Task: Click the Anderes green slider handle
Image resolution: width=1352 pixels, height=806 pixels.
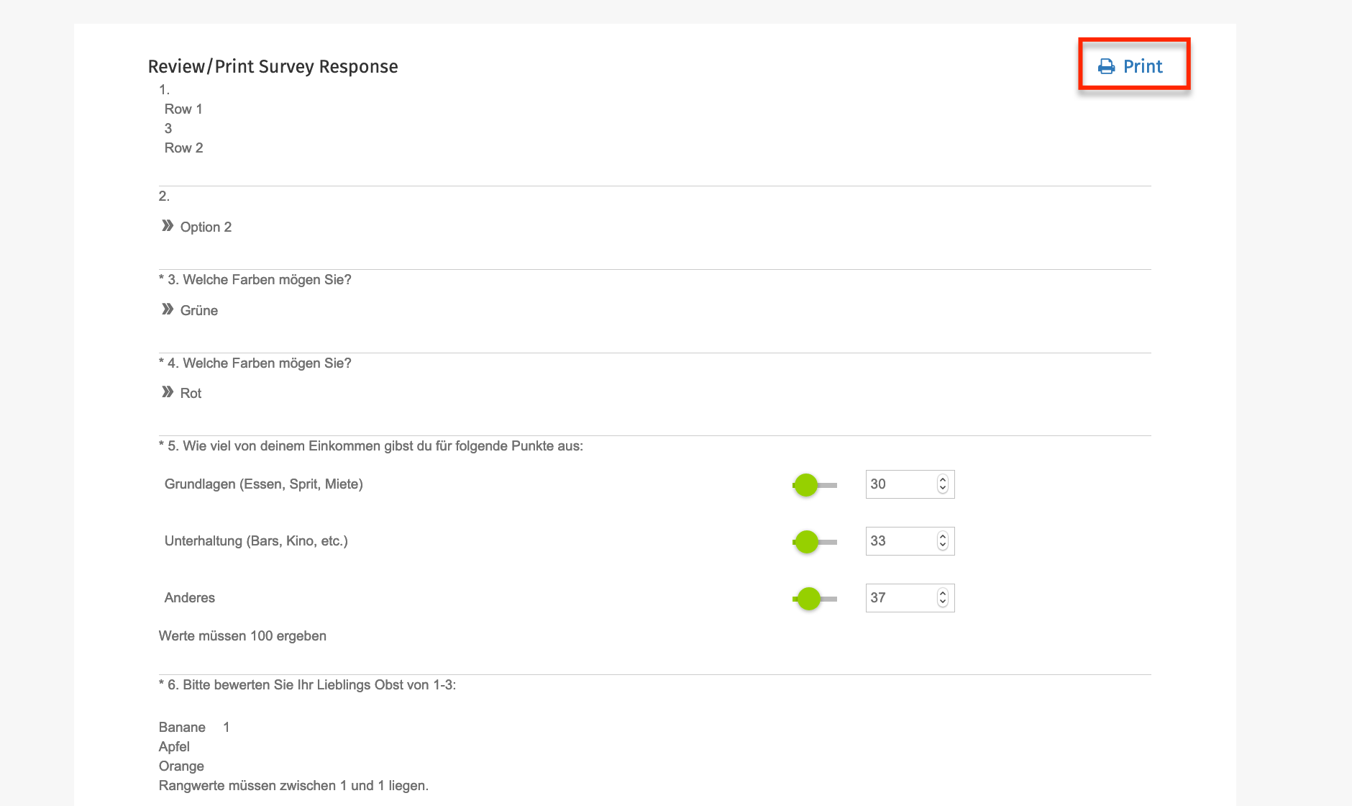Action: (x=809, y=599)
